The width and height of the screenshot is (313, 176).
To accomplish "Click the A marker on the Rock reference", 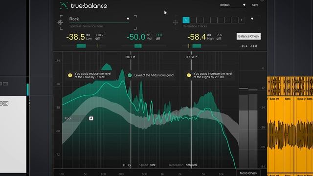I will (91, 118).
